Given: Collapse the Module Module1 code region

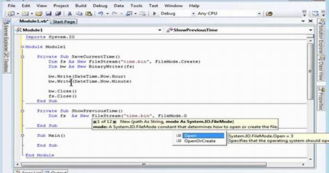Looking at the screenshot, I should click(23, 47).
